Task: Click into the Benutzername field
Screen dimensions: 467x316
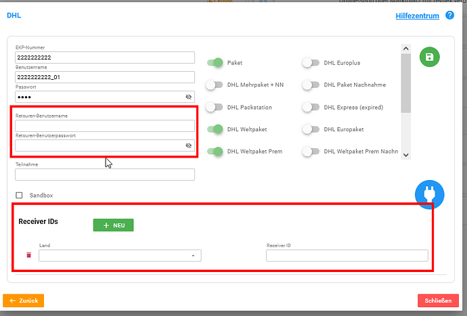Action: click(x=105, y=77)
